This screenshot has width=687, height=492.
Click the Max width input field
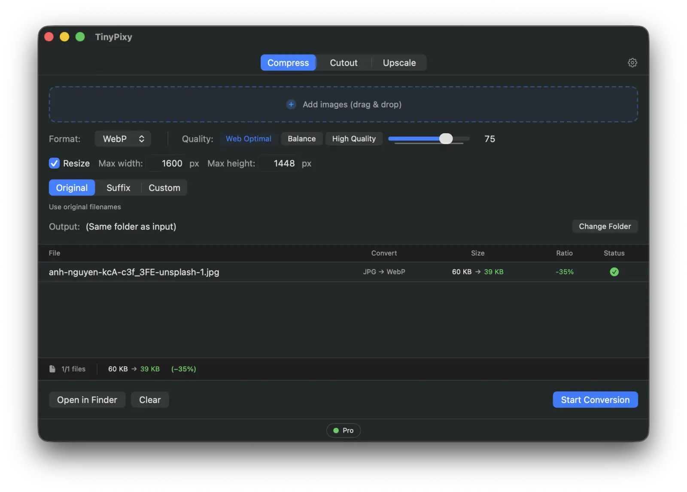point(167,163)
